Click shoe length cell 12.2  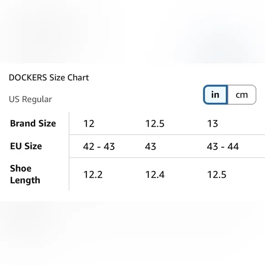click(93, 175)
